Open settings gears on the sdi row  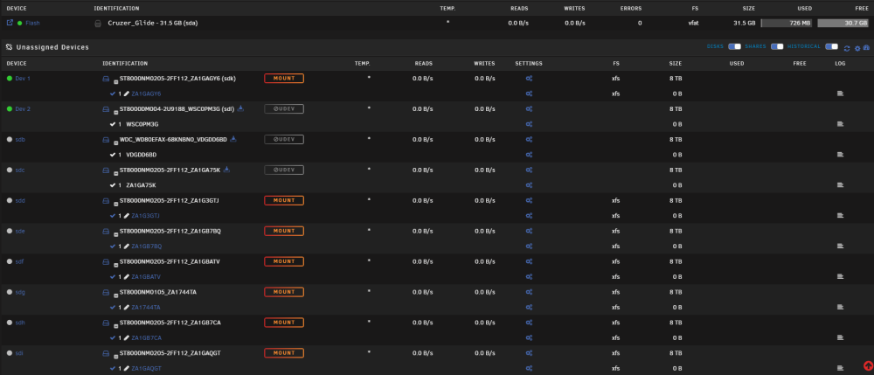(x=529, y=353)
